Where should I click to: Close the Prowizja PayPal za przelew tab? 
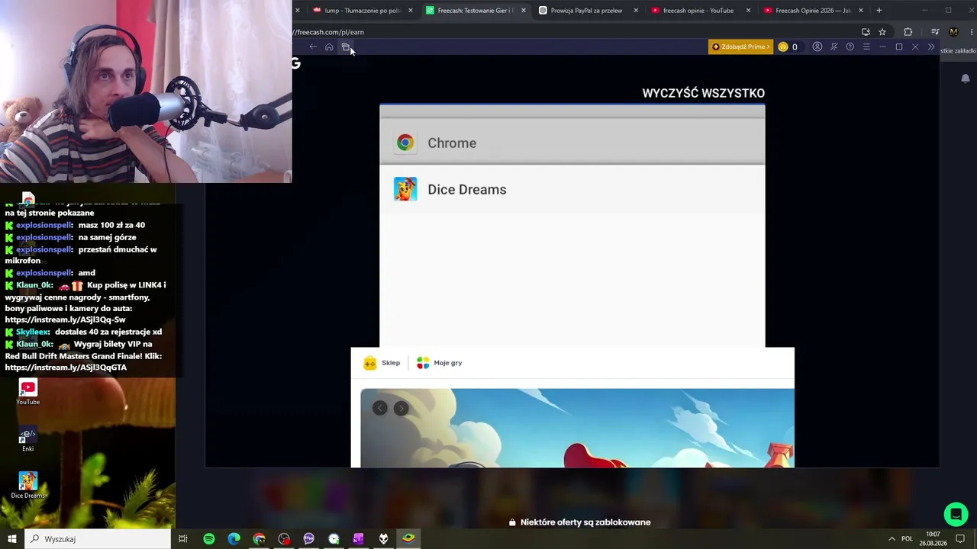coord(636,11)
